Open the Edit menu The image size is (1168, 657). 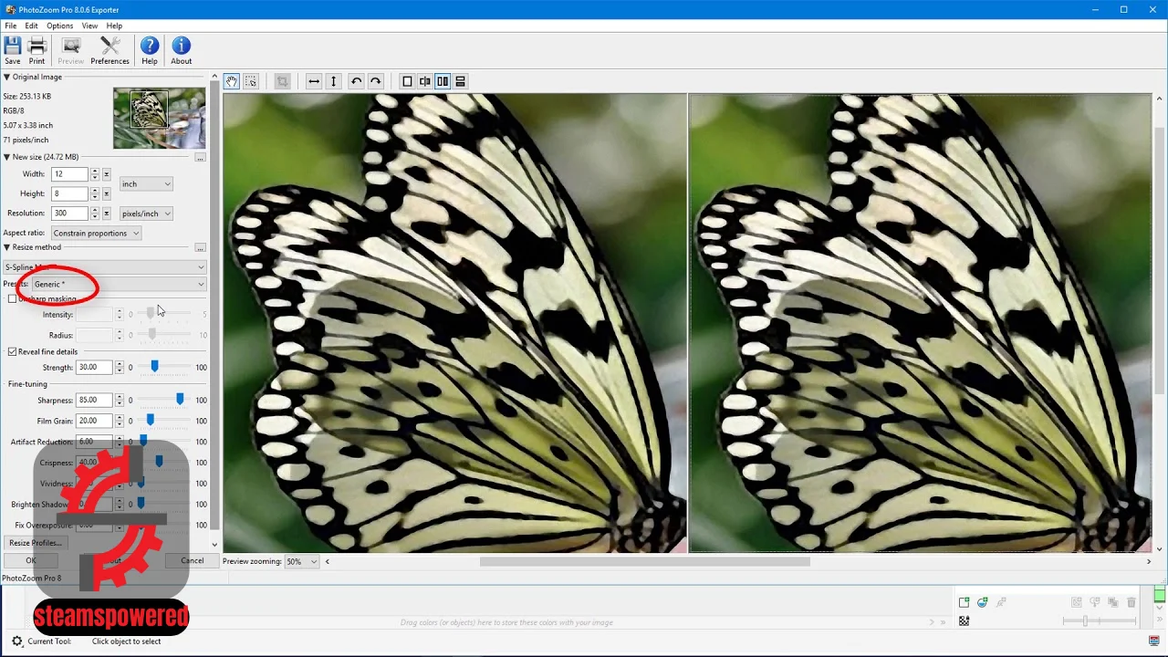coord(31,26)
